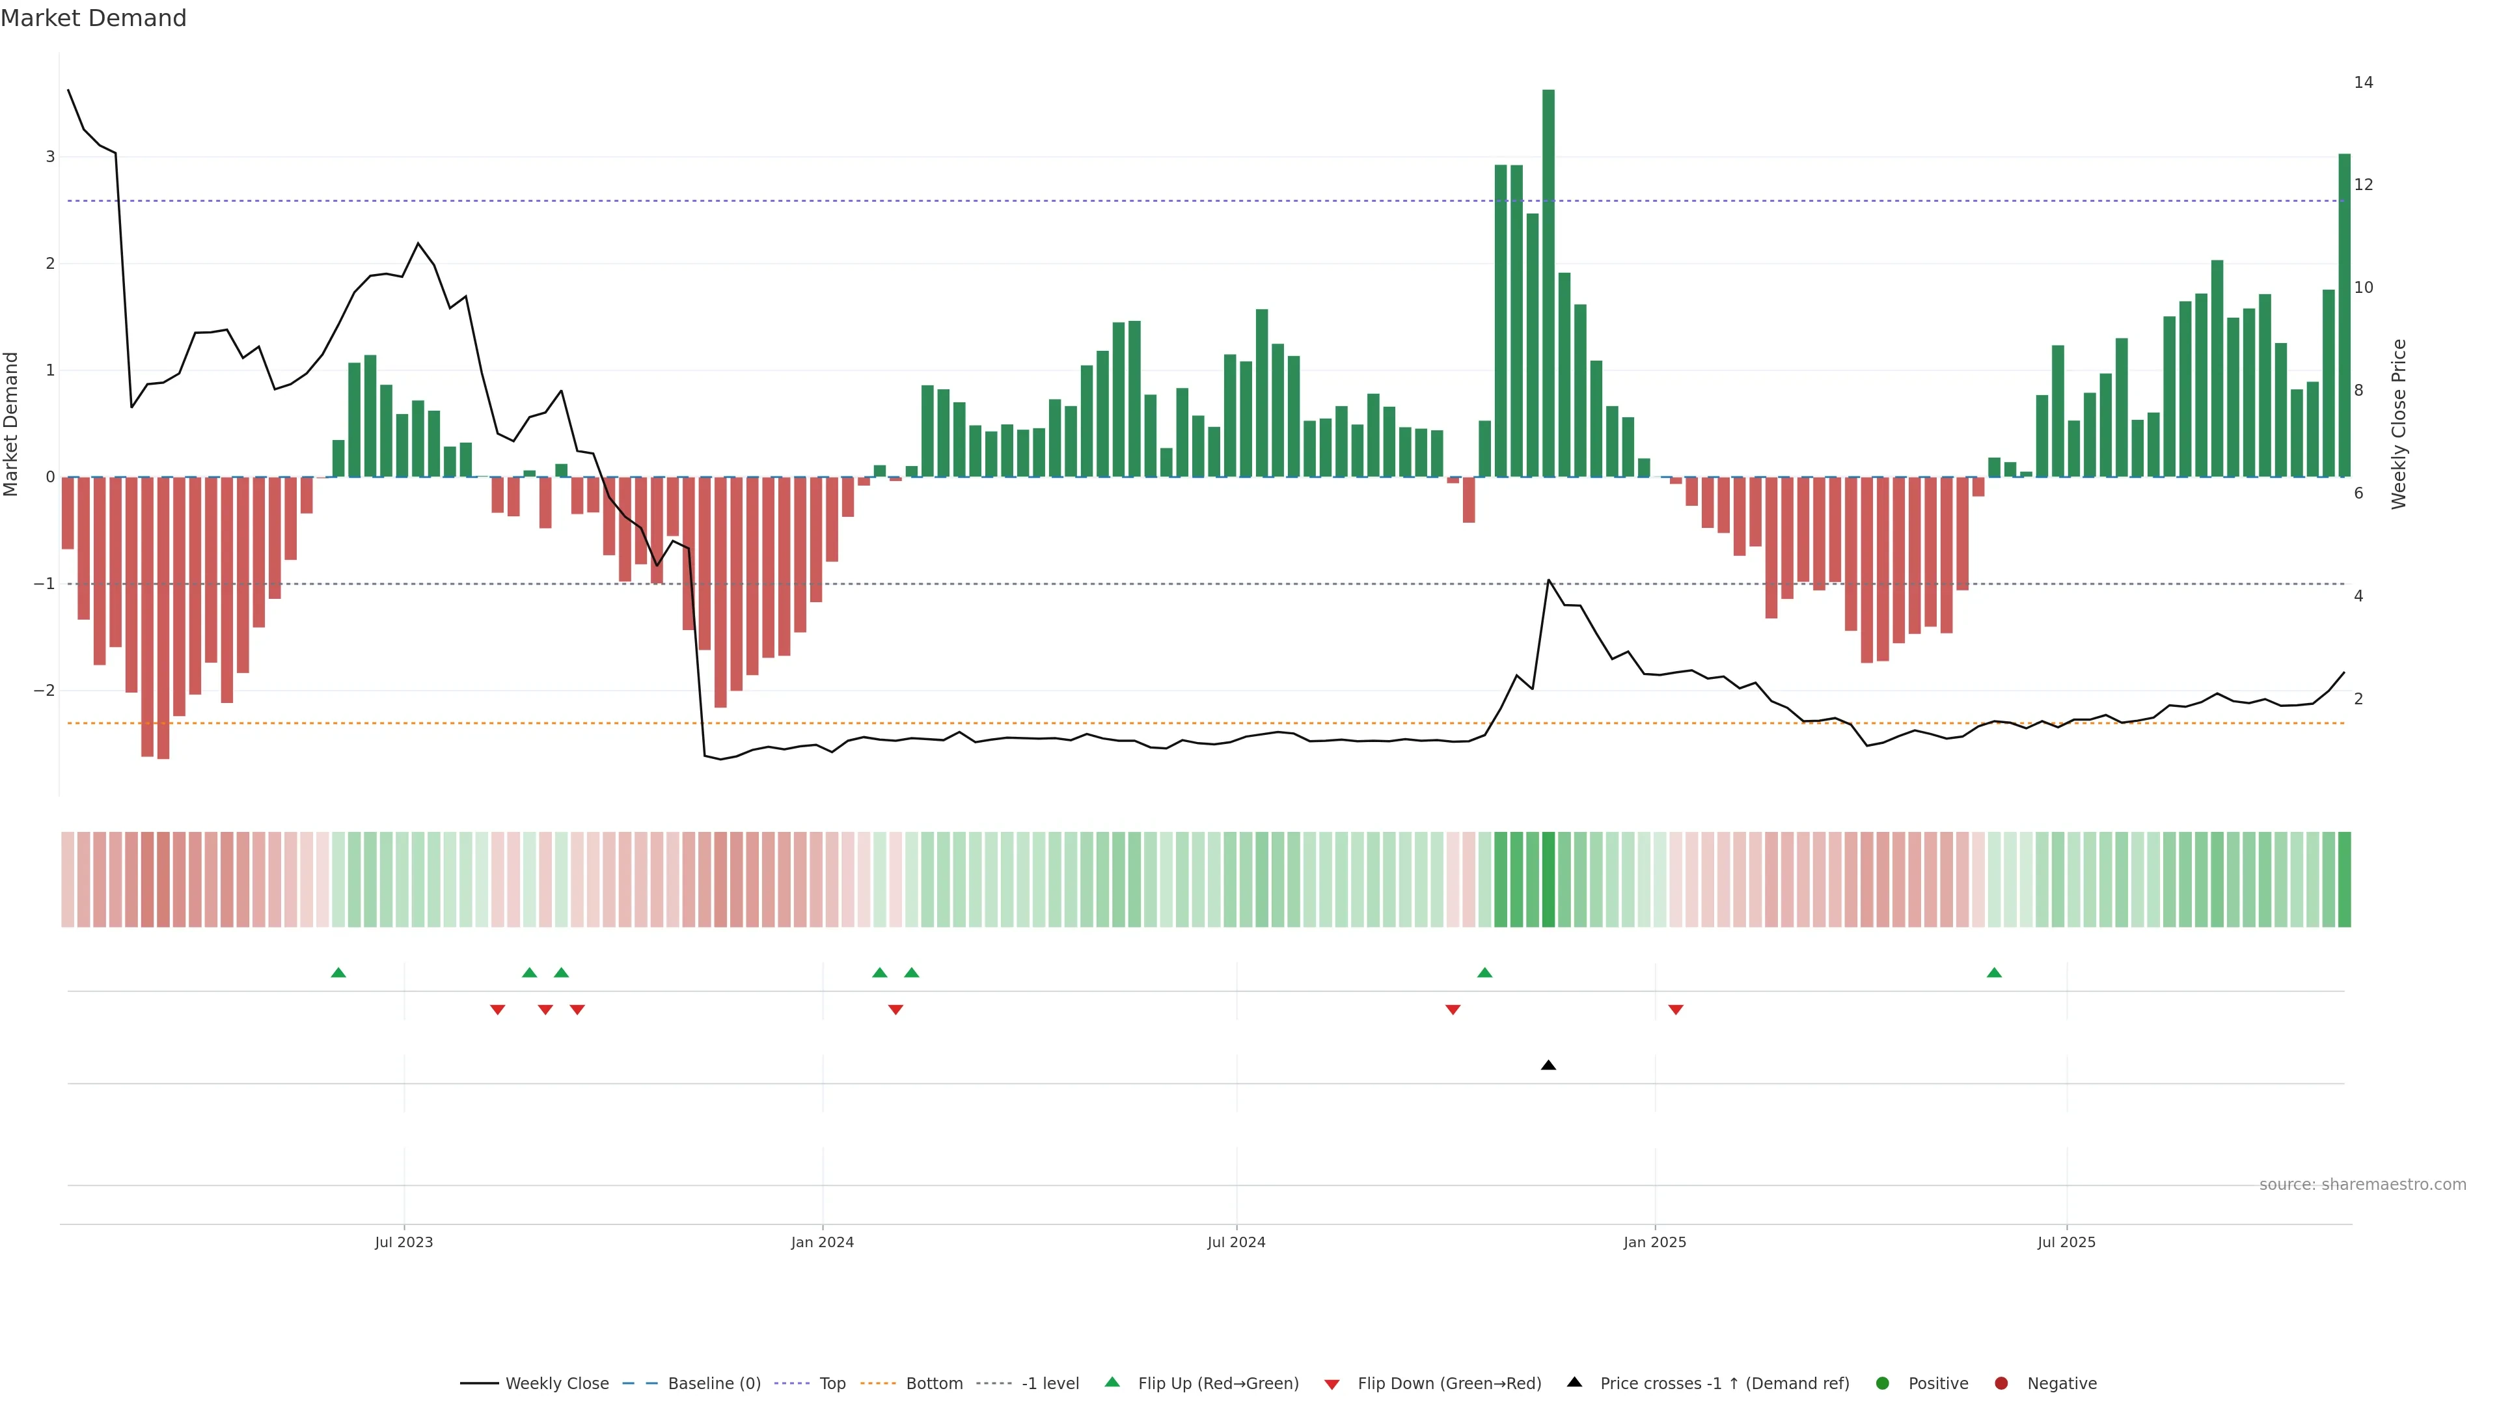Click the last red flip-down marker

pyautogui.click(x=1675, y=1010)
